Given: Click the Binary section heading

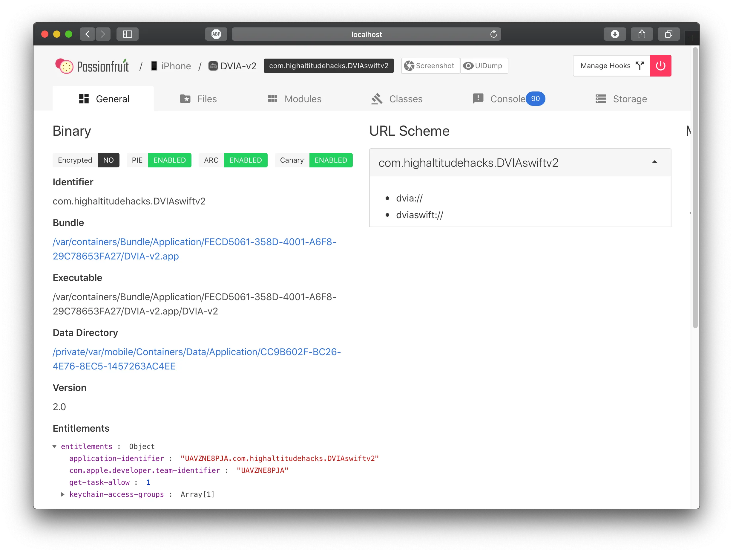Looking at the screenshot, I should [x=72, y=131].
